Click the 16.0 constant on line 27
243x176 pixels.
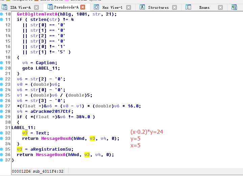(x=133, y=106)
